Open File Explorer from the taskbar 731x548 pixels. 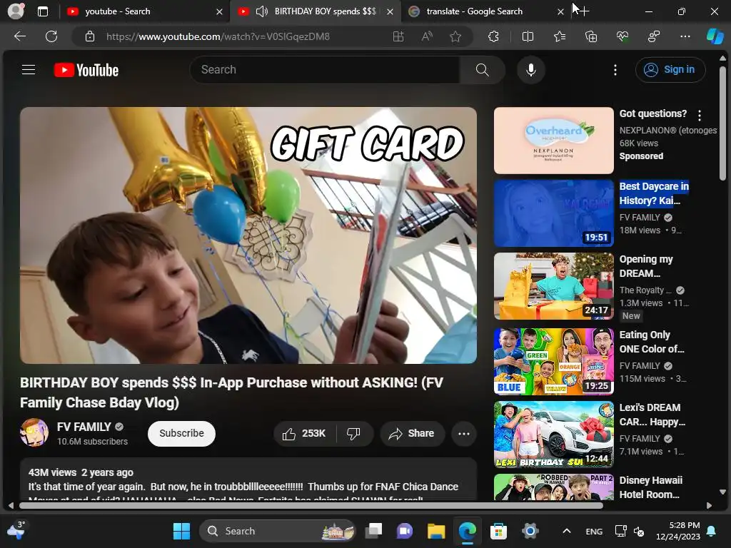tap(436, 531)
